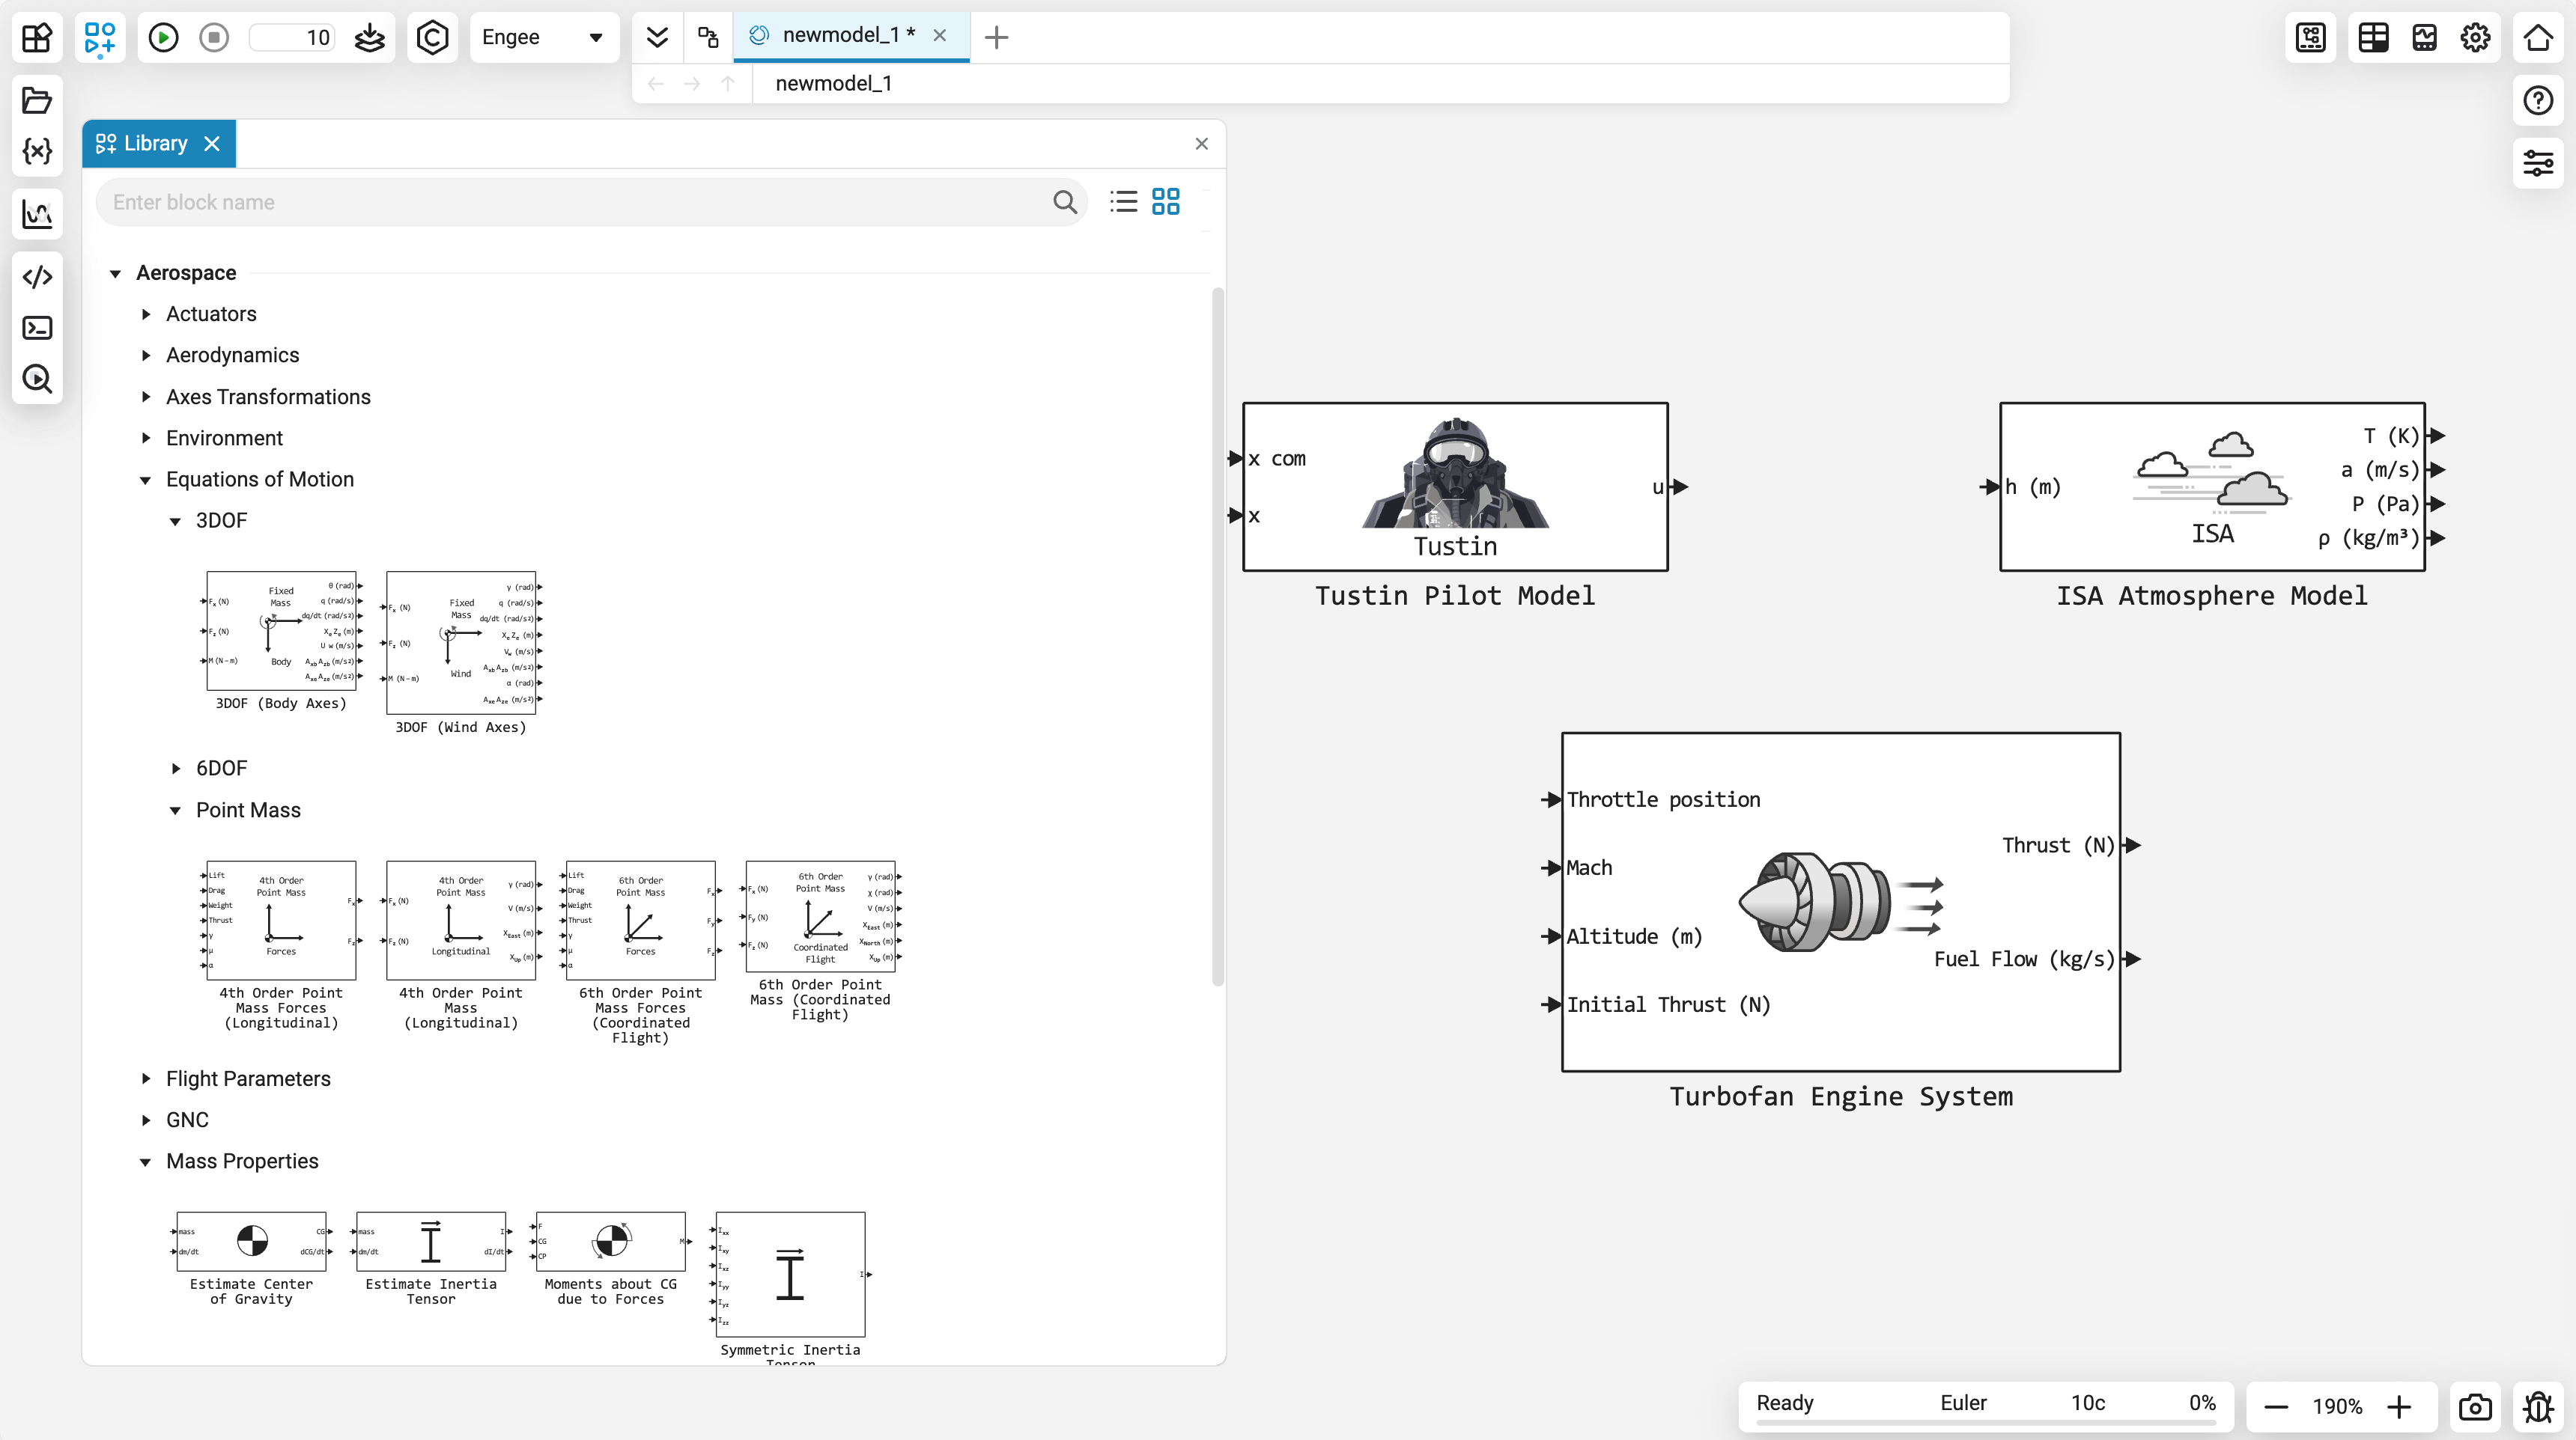This screenshot has height=1440, width=2576.
Task: Stop the running simulation
Action: [213, 38]
